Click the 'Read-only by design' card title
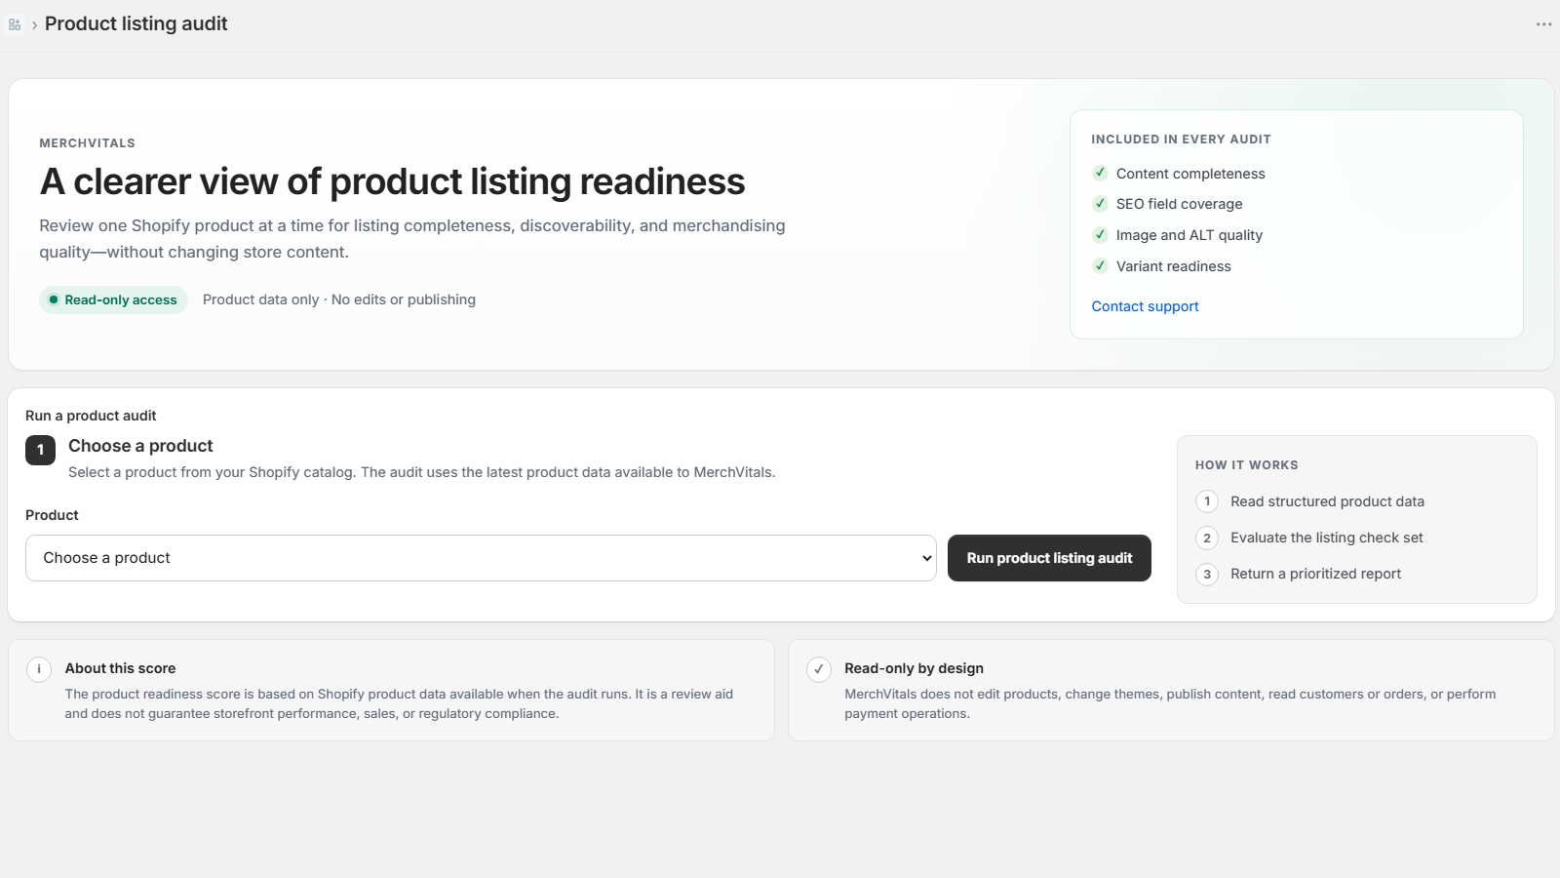 click(x=914, y=668)
